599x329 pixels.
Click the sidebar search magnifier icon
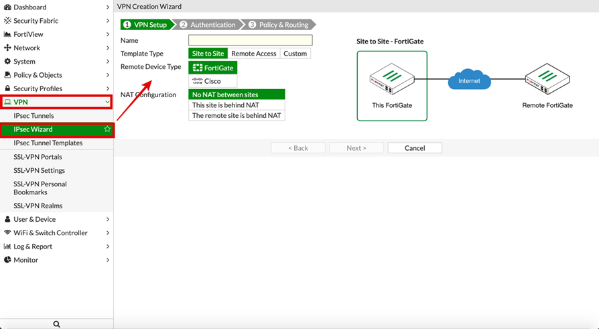[56, 324]
